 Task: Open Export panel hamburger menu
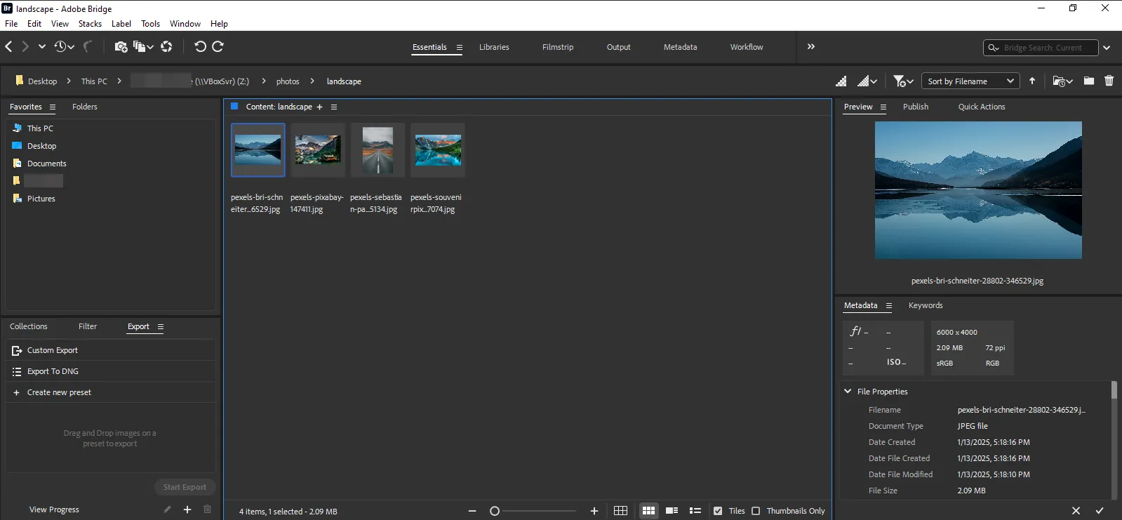(161, 327)
